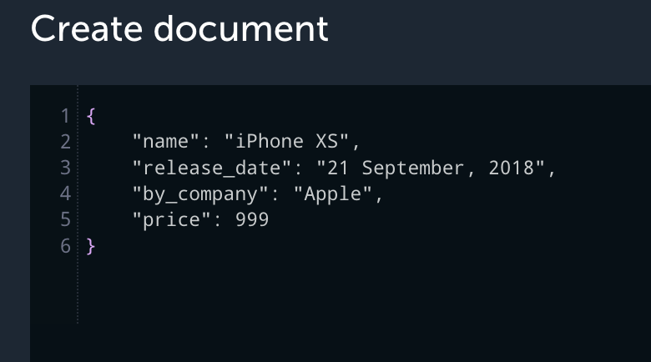Click the "Apple" value string
Image resolution: width=651 pixels, height=362 pixels.
coord(332,194)
